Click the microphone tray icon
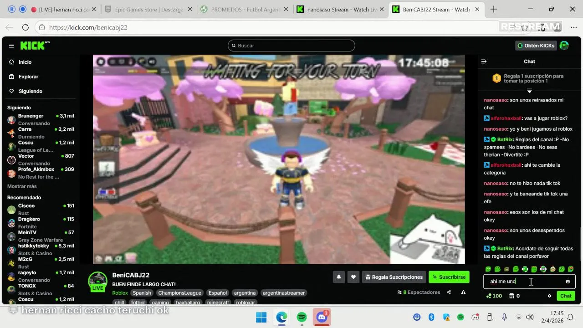This screenshot has height=328, width=583. tap(504, 317)
